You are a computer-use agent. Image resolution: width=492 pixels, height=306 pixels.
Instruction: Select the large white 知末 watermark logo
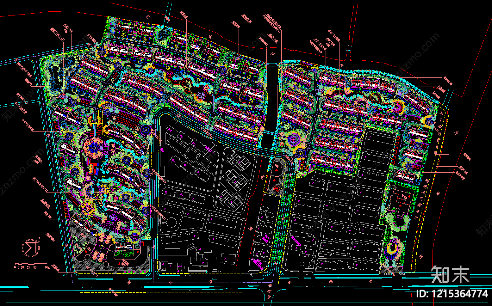tap(450, 274)
